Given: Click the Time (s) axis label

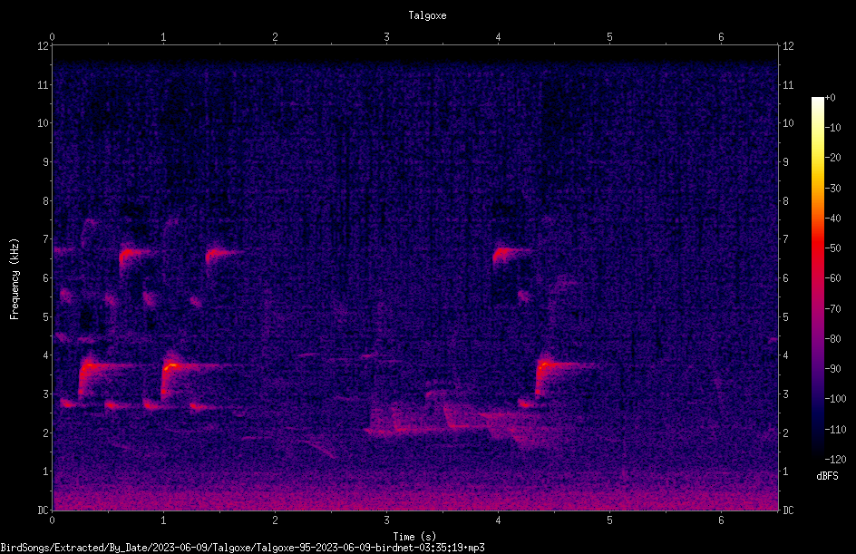Looking at the screenshot, I should 414,537.
